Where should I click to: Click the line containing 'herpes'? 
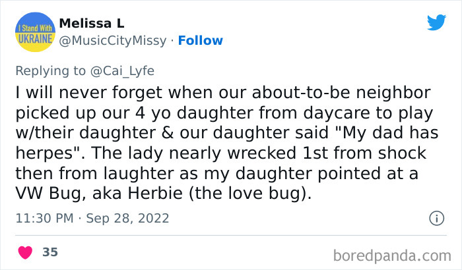220,153
